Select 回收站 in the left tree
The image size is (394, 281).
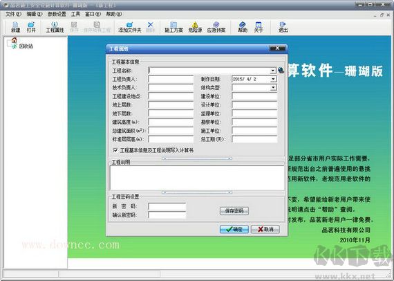26,46
